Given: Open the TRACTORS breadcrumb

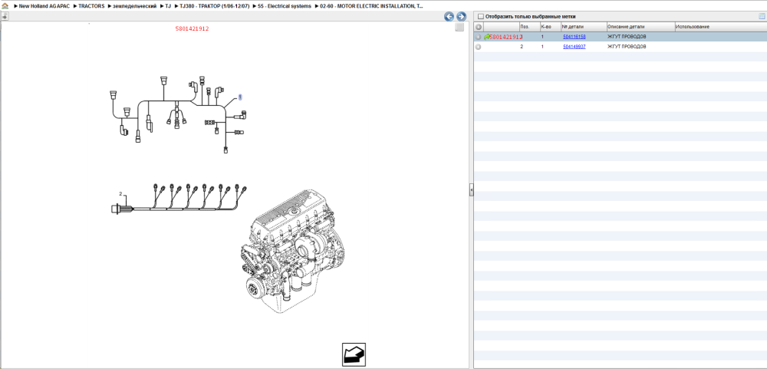Looking at the screenshot, I should [91, 6].
